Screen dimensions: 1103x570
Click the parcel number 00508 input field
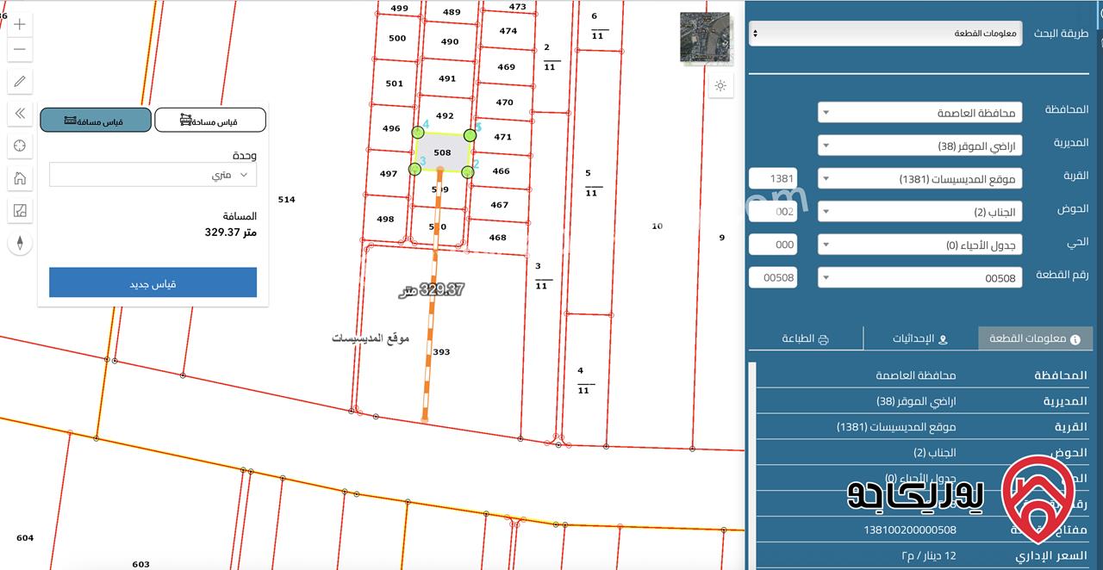[773, 277]
